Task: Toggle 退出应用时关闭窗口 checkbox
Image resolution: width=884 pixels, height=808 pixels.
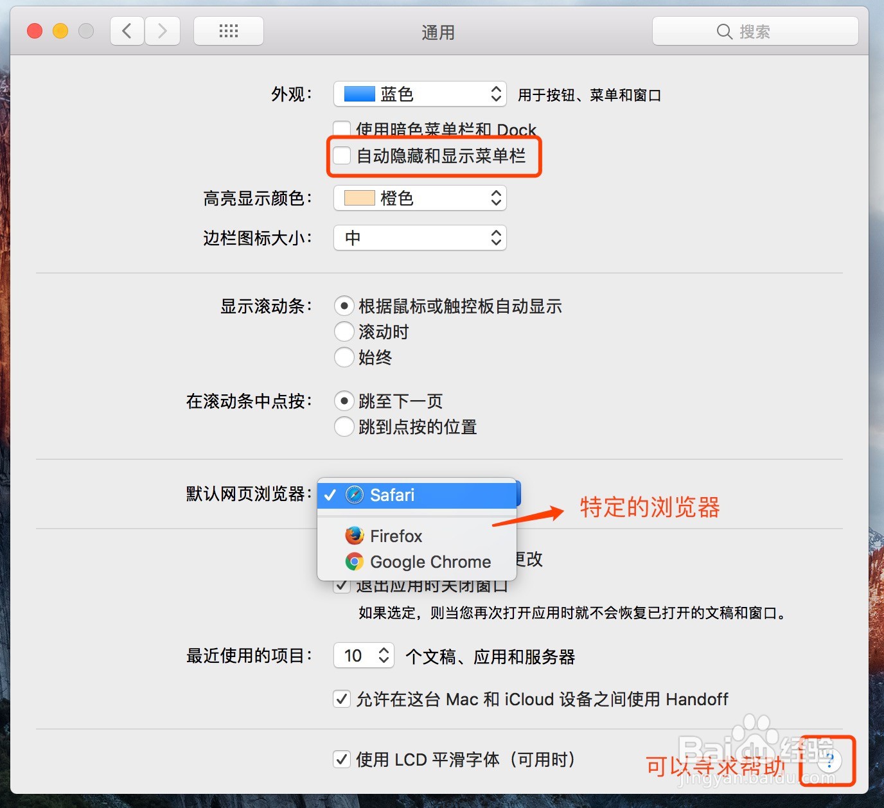Action: pyautogui.click(x=342, y=586)
